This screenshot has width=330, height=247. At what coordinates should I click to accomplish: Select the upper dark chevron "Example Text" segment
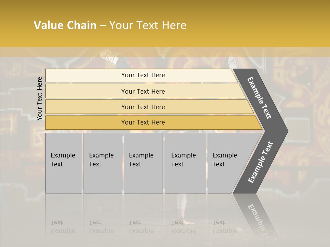(x=260, y=98)
